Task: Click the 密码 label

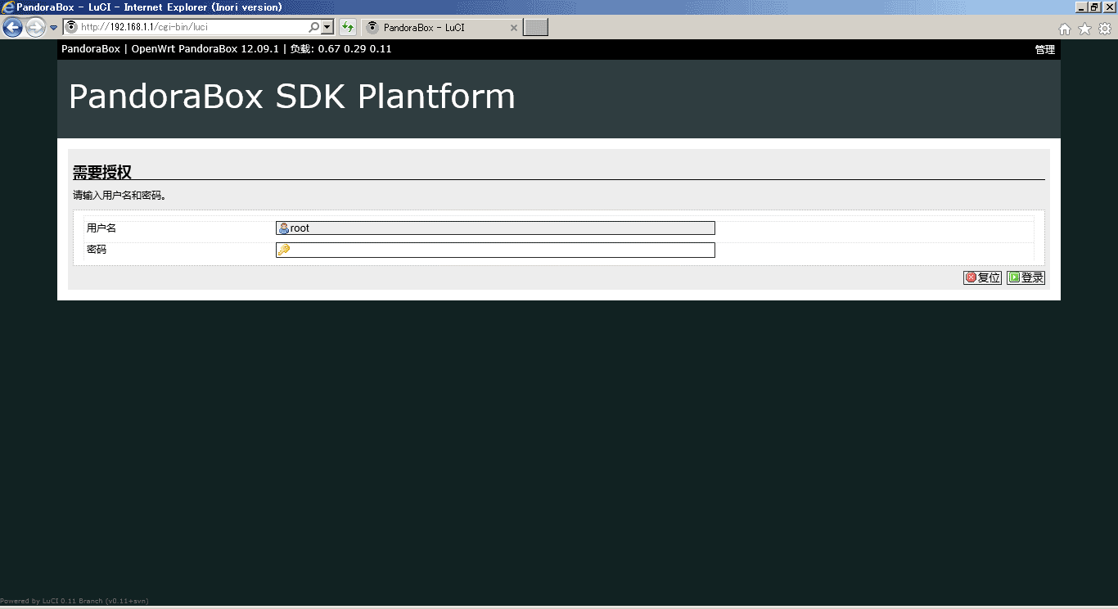Action: pos(97,249)
